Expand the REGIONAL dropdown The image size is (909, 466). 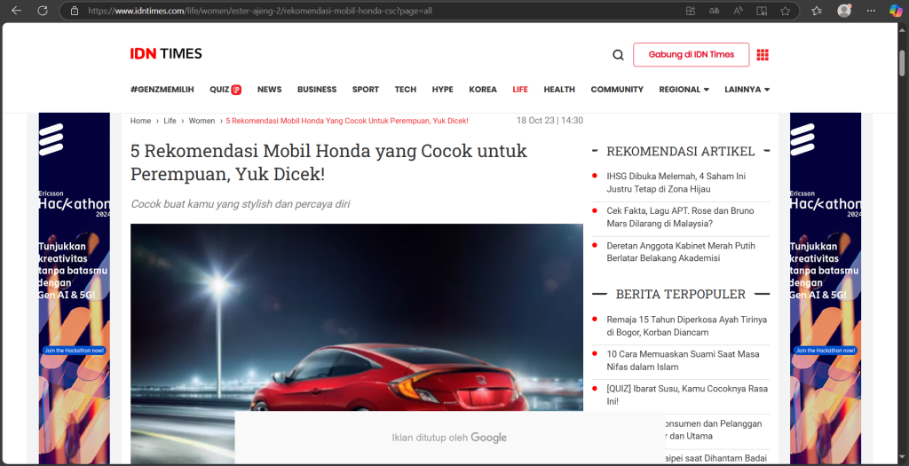tap(684, 90)
